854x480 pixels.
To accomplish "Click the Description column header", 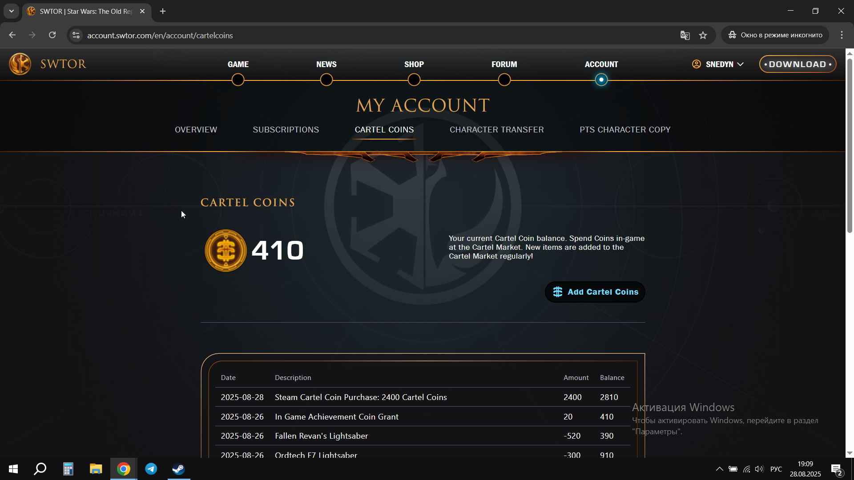I will coord(293,378).
